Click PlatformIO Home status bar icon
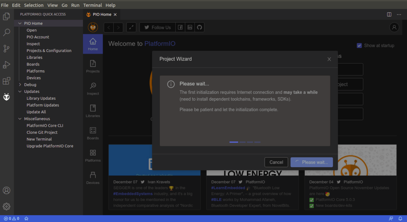The width and height of the screenshot is (407, 222). [26, 219]
